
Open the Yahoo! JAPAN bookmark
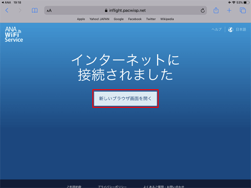(x=99, y=19)
